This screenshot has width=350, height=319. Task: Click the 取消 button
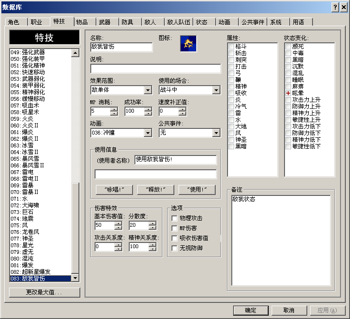click(x=289, y=310)
